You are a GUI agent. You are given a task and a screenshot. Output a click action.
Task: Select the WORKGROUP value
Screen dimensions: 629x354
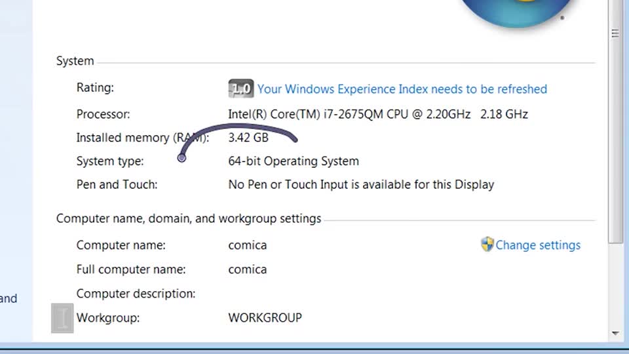(265, 318)
